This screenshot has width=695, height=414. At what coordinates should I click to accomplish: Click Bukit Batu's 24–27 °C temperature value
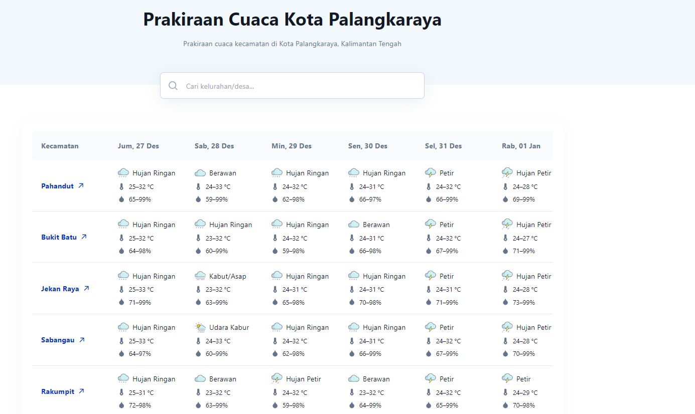click(525, 238)
